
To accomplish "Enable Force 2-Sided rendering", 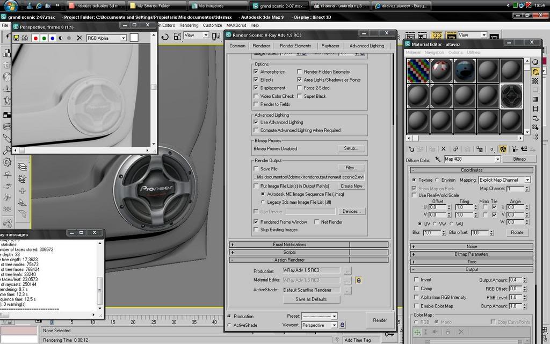I will 300,88.
